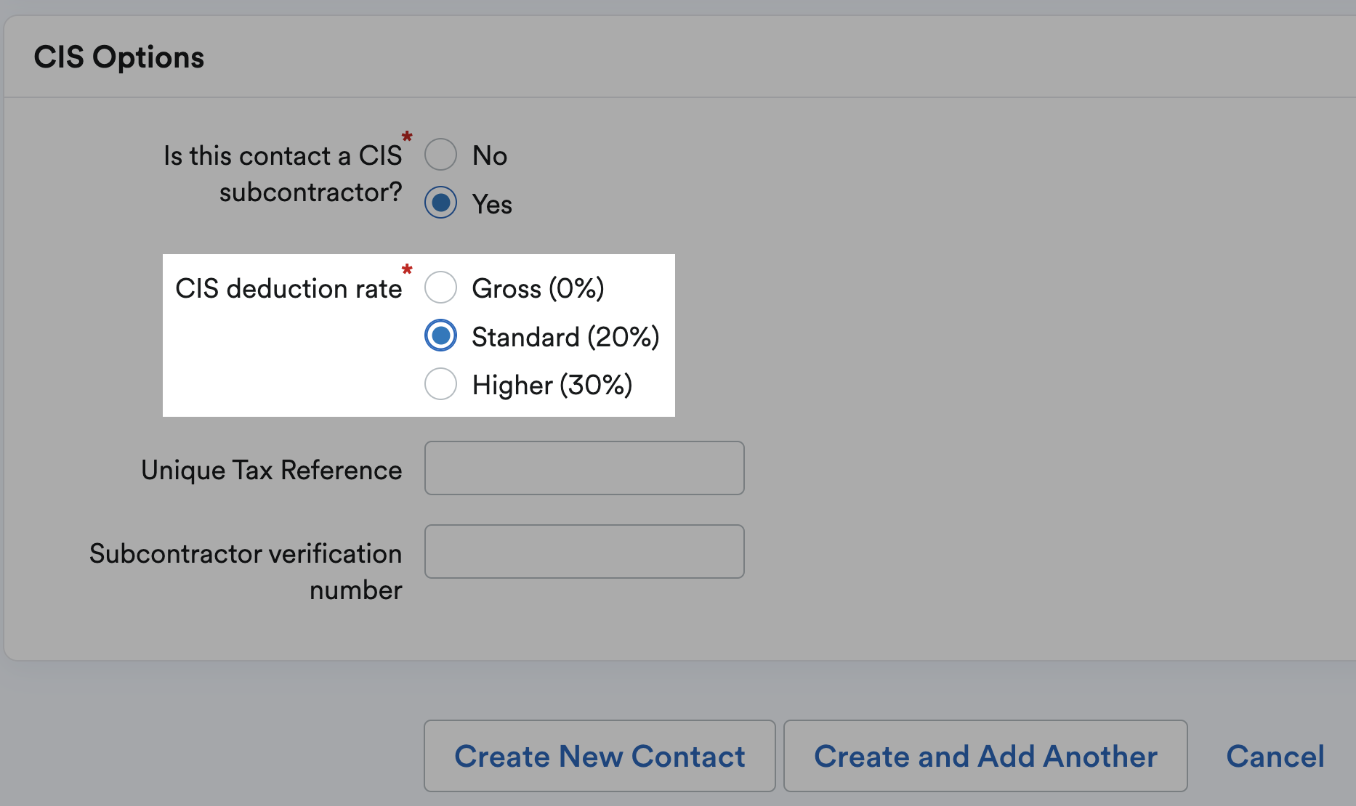This screenshot has height=806, width=1356.
Task: Click the Subcontractor verification number label
Action: pyautogui.click(x=246, y=571)
